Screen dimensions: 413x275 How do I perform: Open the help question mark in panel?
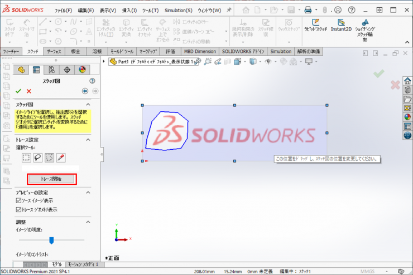(x=92, y=81)
